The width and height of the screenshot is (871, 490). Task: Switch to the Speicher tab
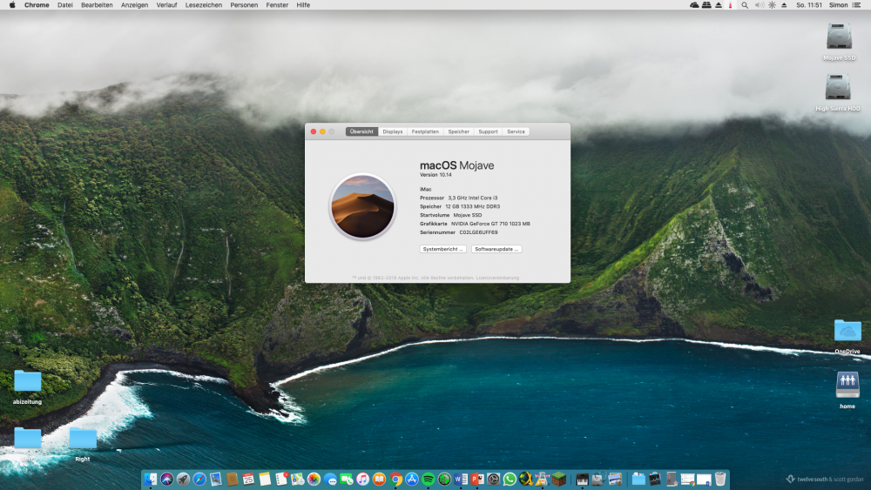pyautogui.click(x=459, y=131)
